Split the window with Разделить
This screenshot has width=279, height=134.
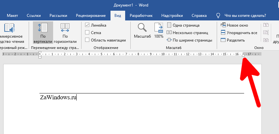232,40
